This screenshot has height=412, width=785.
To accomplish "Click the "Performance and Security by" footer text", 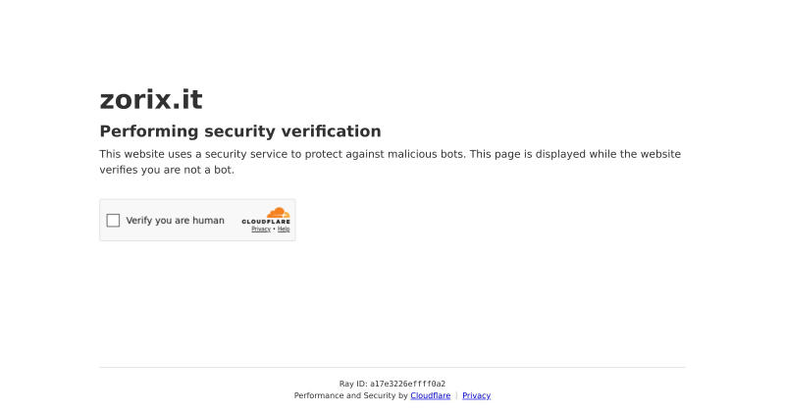I will pos(351,395).
